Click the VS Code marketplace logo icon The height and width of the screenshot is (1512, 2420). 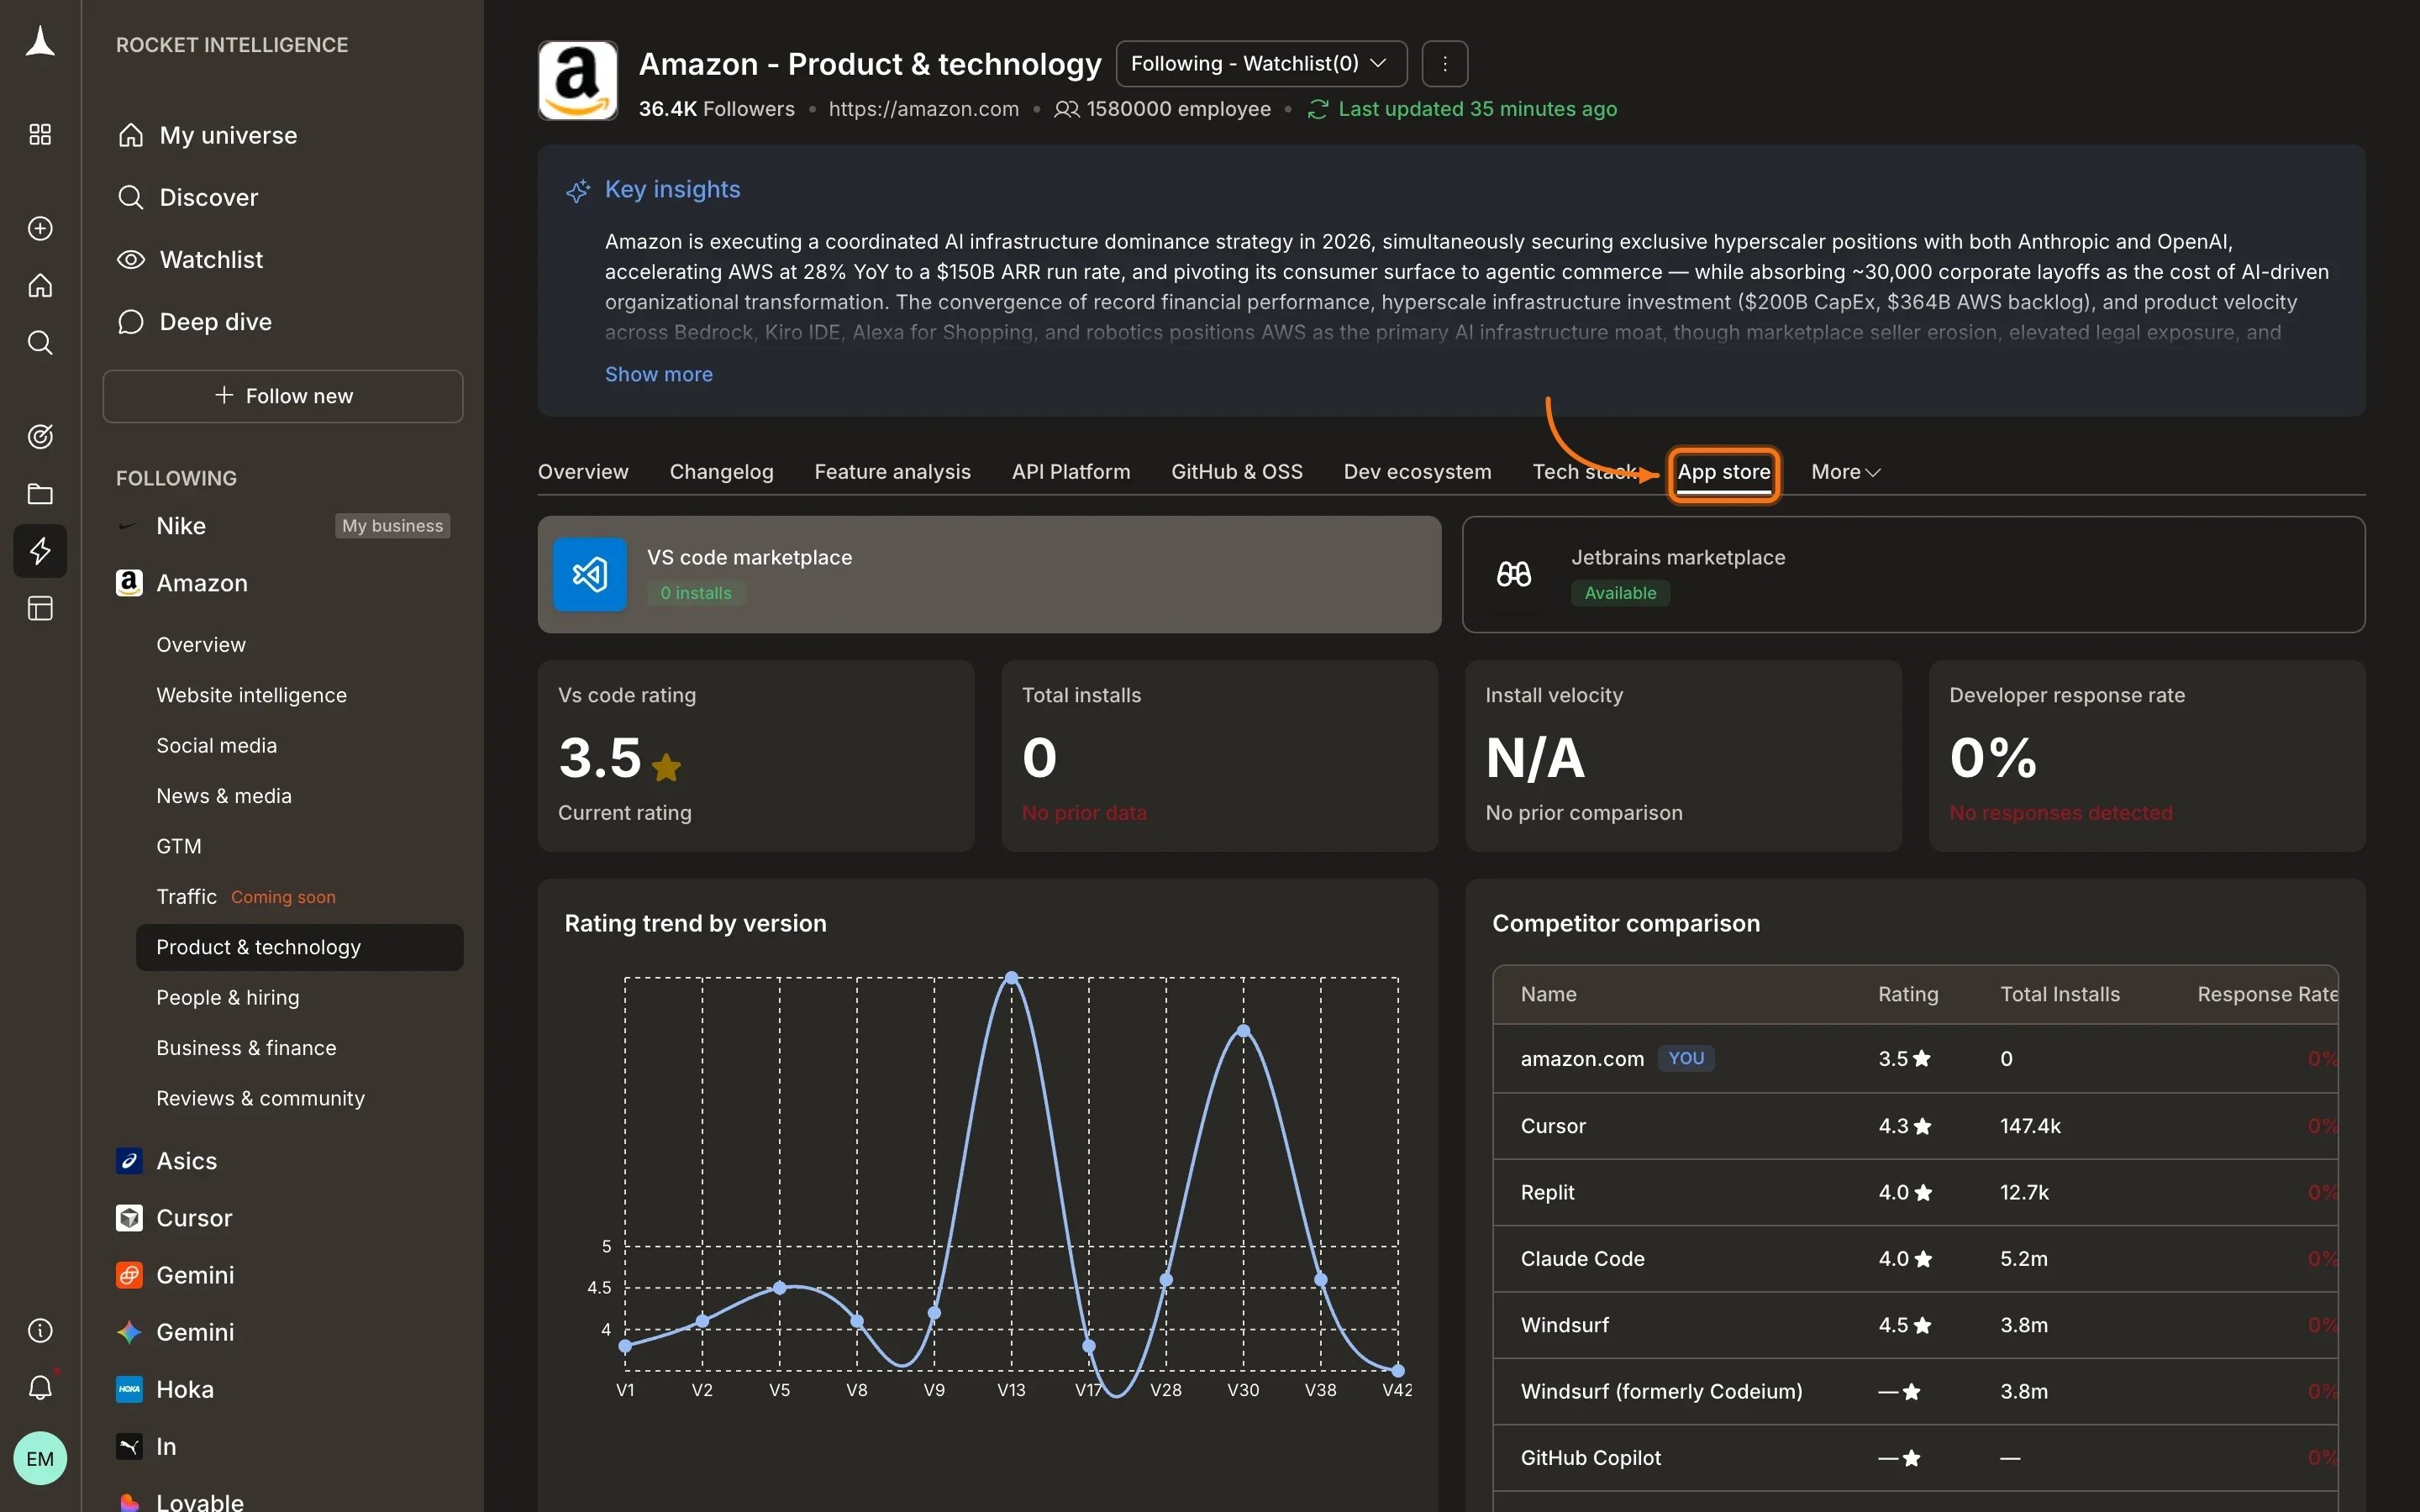click(590, 574)
